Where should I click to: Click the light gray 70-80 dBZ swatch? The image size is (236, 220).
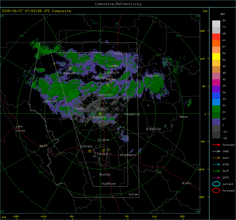click(216, 24)
